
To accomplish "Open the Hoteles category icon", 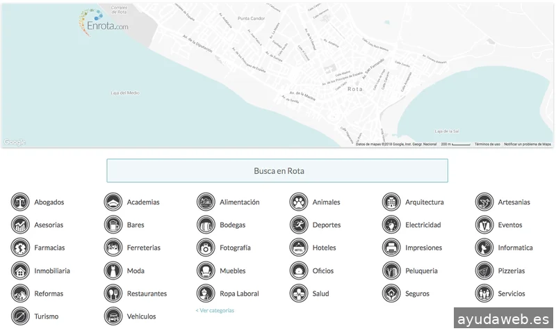I will pyautogui.click(x=298, y=248).
